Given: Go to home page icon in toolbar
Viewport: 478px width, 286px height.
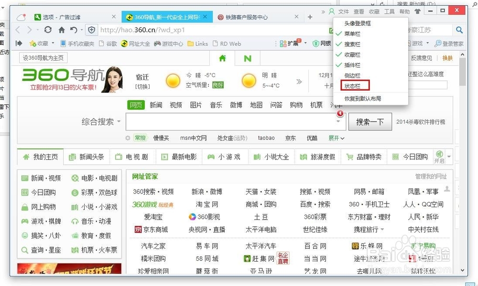Looking at the screenshot, I should (62, 30).
